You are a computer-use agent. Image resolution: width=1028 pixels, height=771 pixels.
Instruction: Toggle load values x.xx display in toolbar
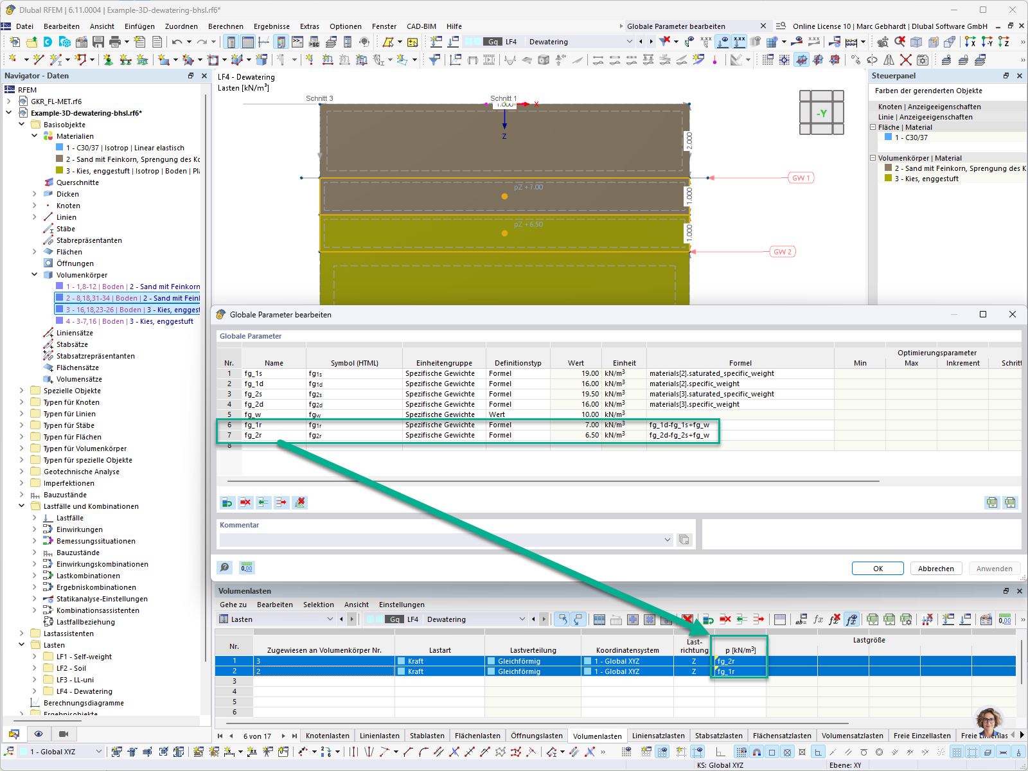(740, 42)
